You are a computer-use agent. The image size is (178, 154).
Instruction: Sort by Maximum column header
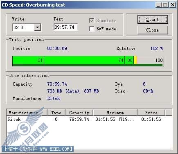point(115,113)
